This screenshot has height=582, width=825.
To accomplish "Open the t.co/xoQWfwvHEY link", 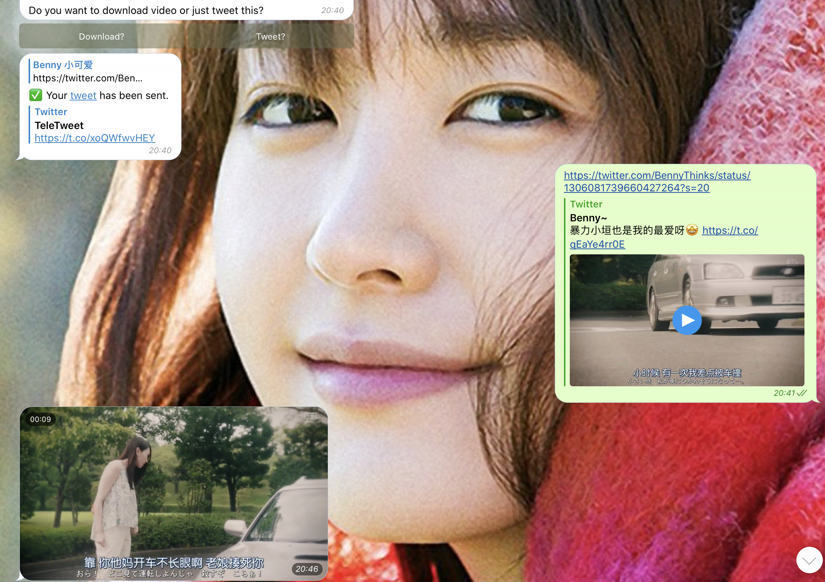I will tap(95, 138).
